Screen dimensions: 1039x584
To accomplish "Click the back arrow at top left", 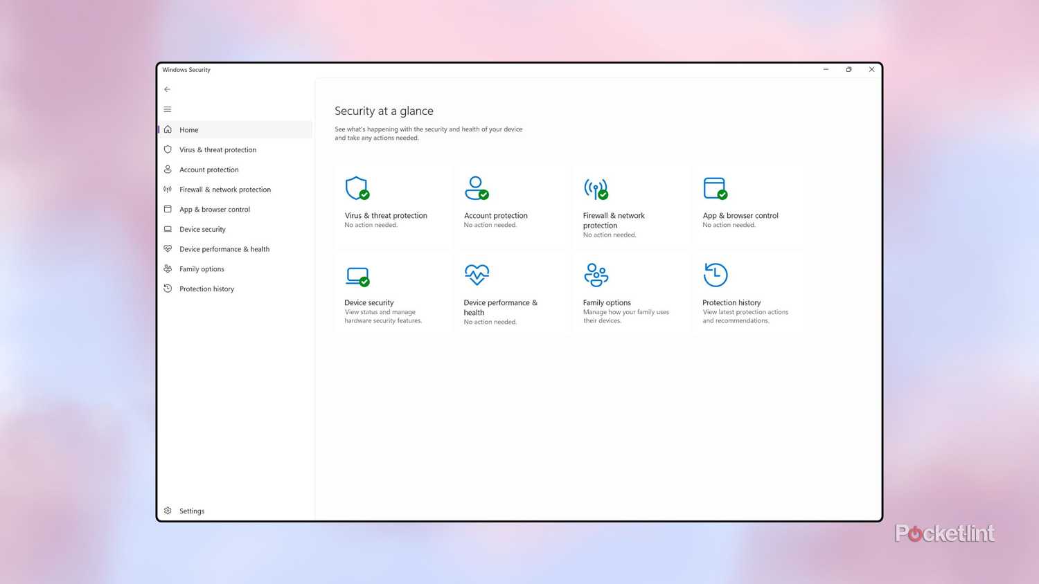I will [167, 89].
